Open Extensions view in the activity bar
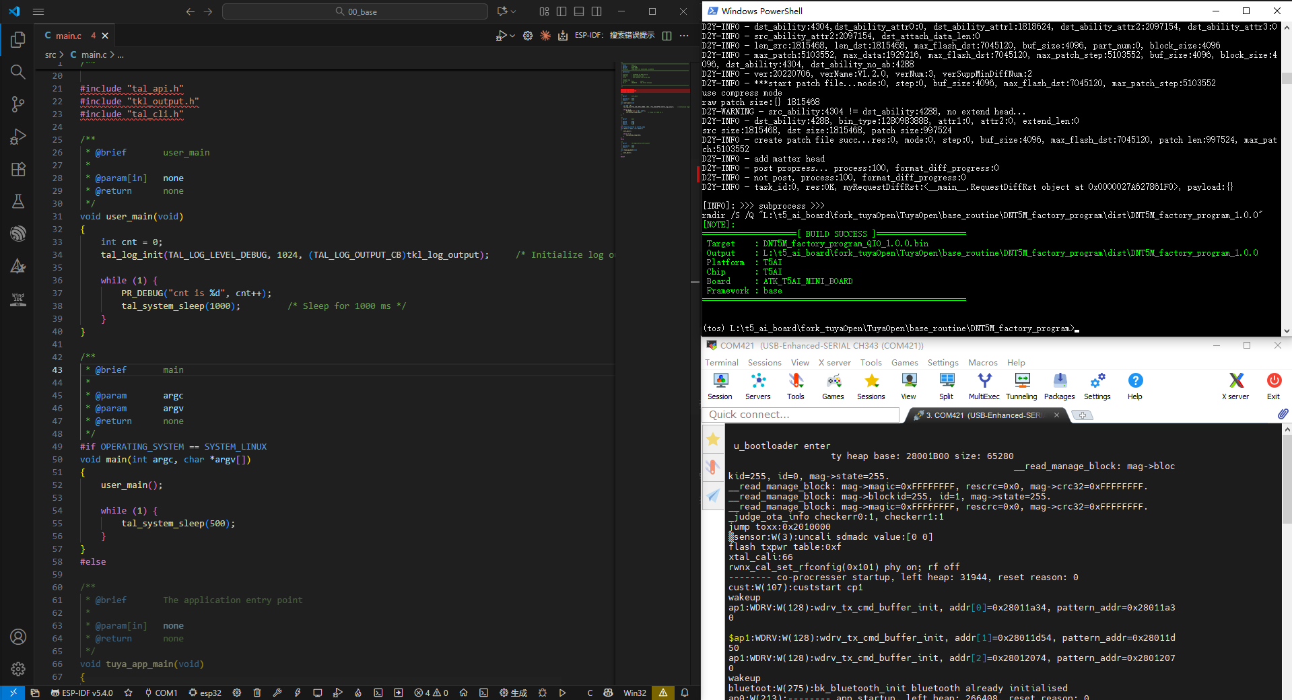Viewport: 1292px width, 700px height. click(18, 169)
